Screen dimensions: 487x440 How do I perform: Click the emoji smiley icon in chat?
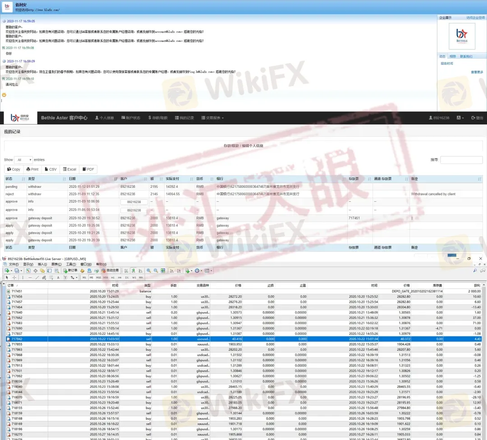[4, 95]
